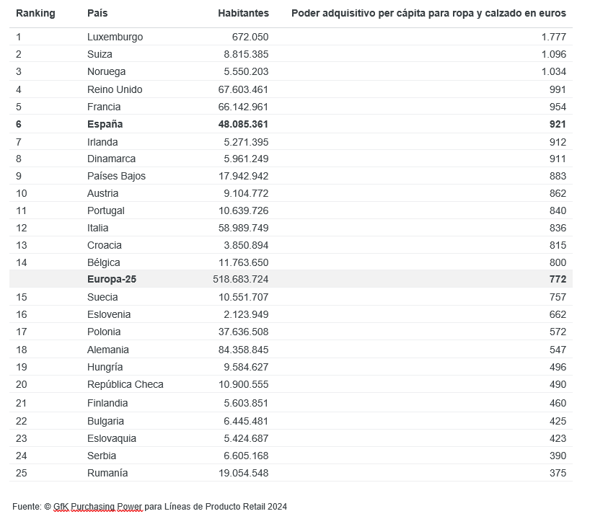The image size is (590, 519).
Task: Click the Poder adquisitivo per cápita header
Action: tap(428, 13)
